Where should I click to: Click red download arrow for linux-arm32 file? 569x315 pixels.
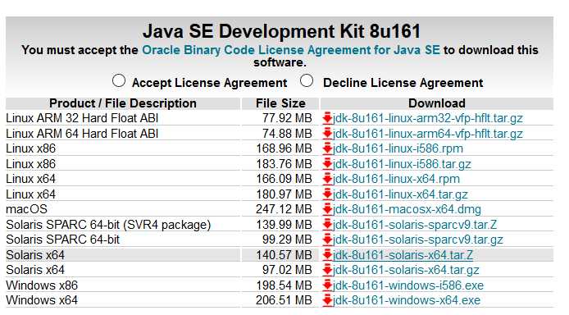tap(327, 118)
